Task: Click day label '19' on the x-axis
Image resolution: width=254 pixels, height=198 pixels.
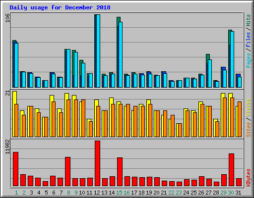Action: pyautogui.click(x=149, y=193)
